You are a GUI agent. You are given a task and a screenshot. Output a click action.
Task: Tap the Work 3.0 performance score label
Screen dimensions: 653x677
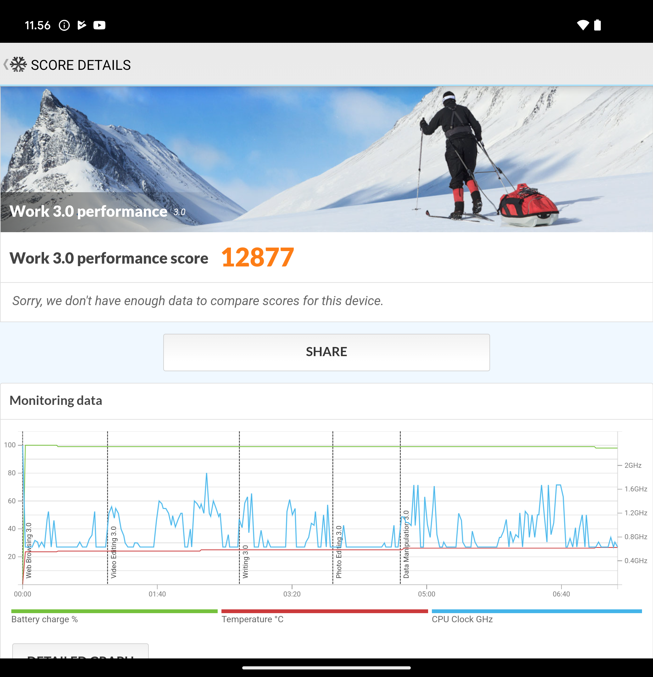coord(109,258)
